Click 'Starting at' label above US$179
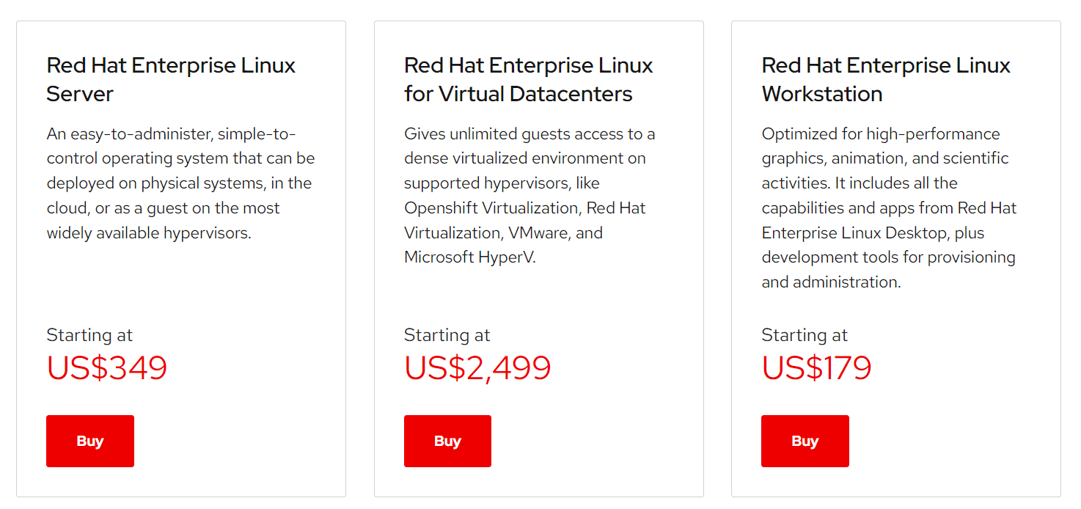1081x509 pixels. (805, 335)
